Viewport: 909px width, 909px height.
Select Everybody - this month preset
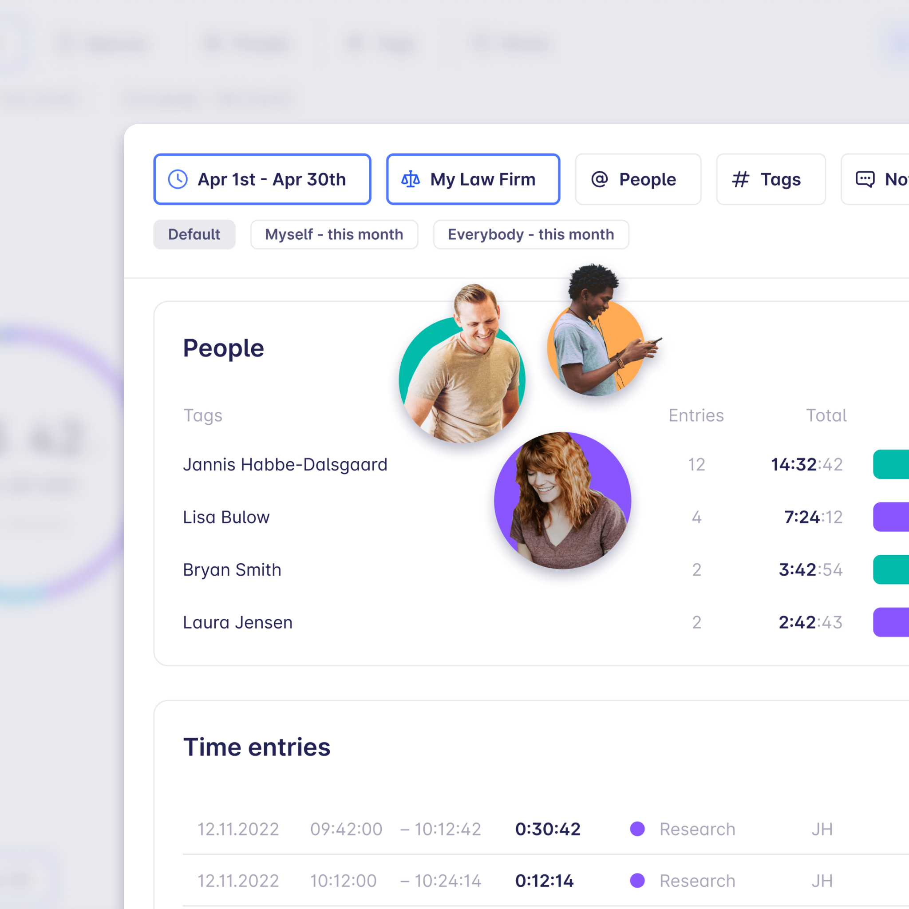[531, 234]
